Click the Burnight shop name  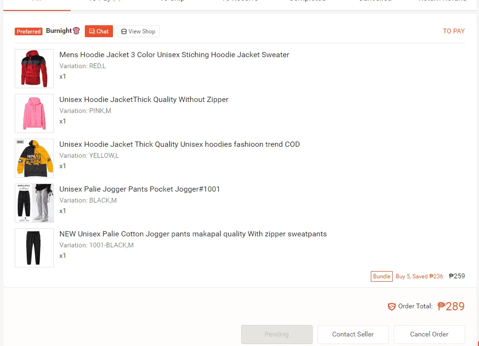[59, 31]
